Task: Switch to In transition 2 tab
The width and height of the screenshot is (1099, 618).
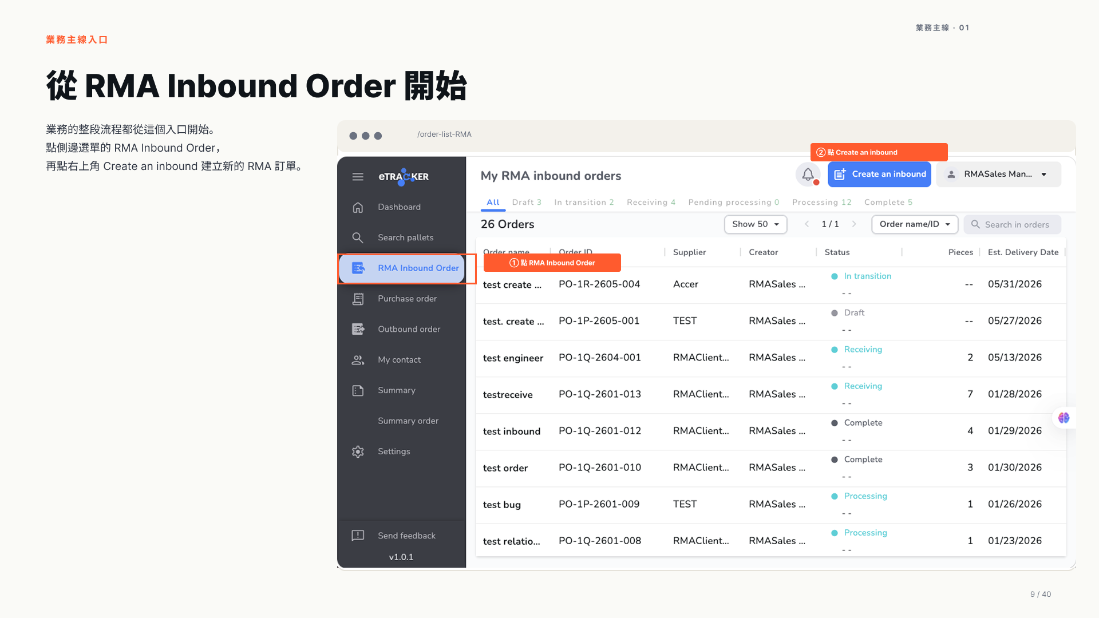Action: (584, 203)
